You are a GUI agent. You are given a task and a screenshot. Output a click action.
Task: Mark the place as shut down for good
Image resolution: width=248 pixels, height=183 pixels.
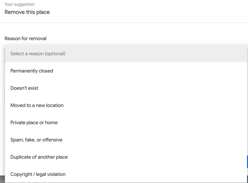pos(32,71)
